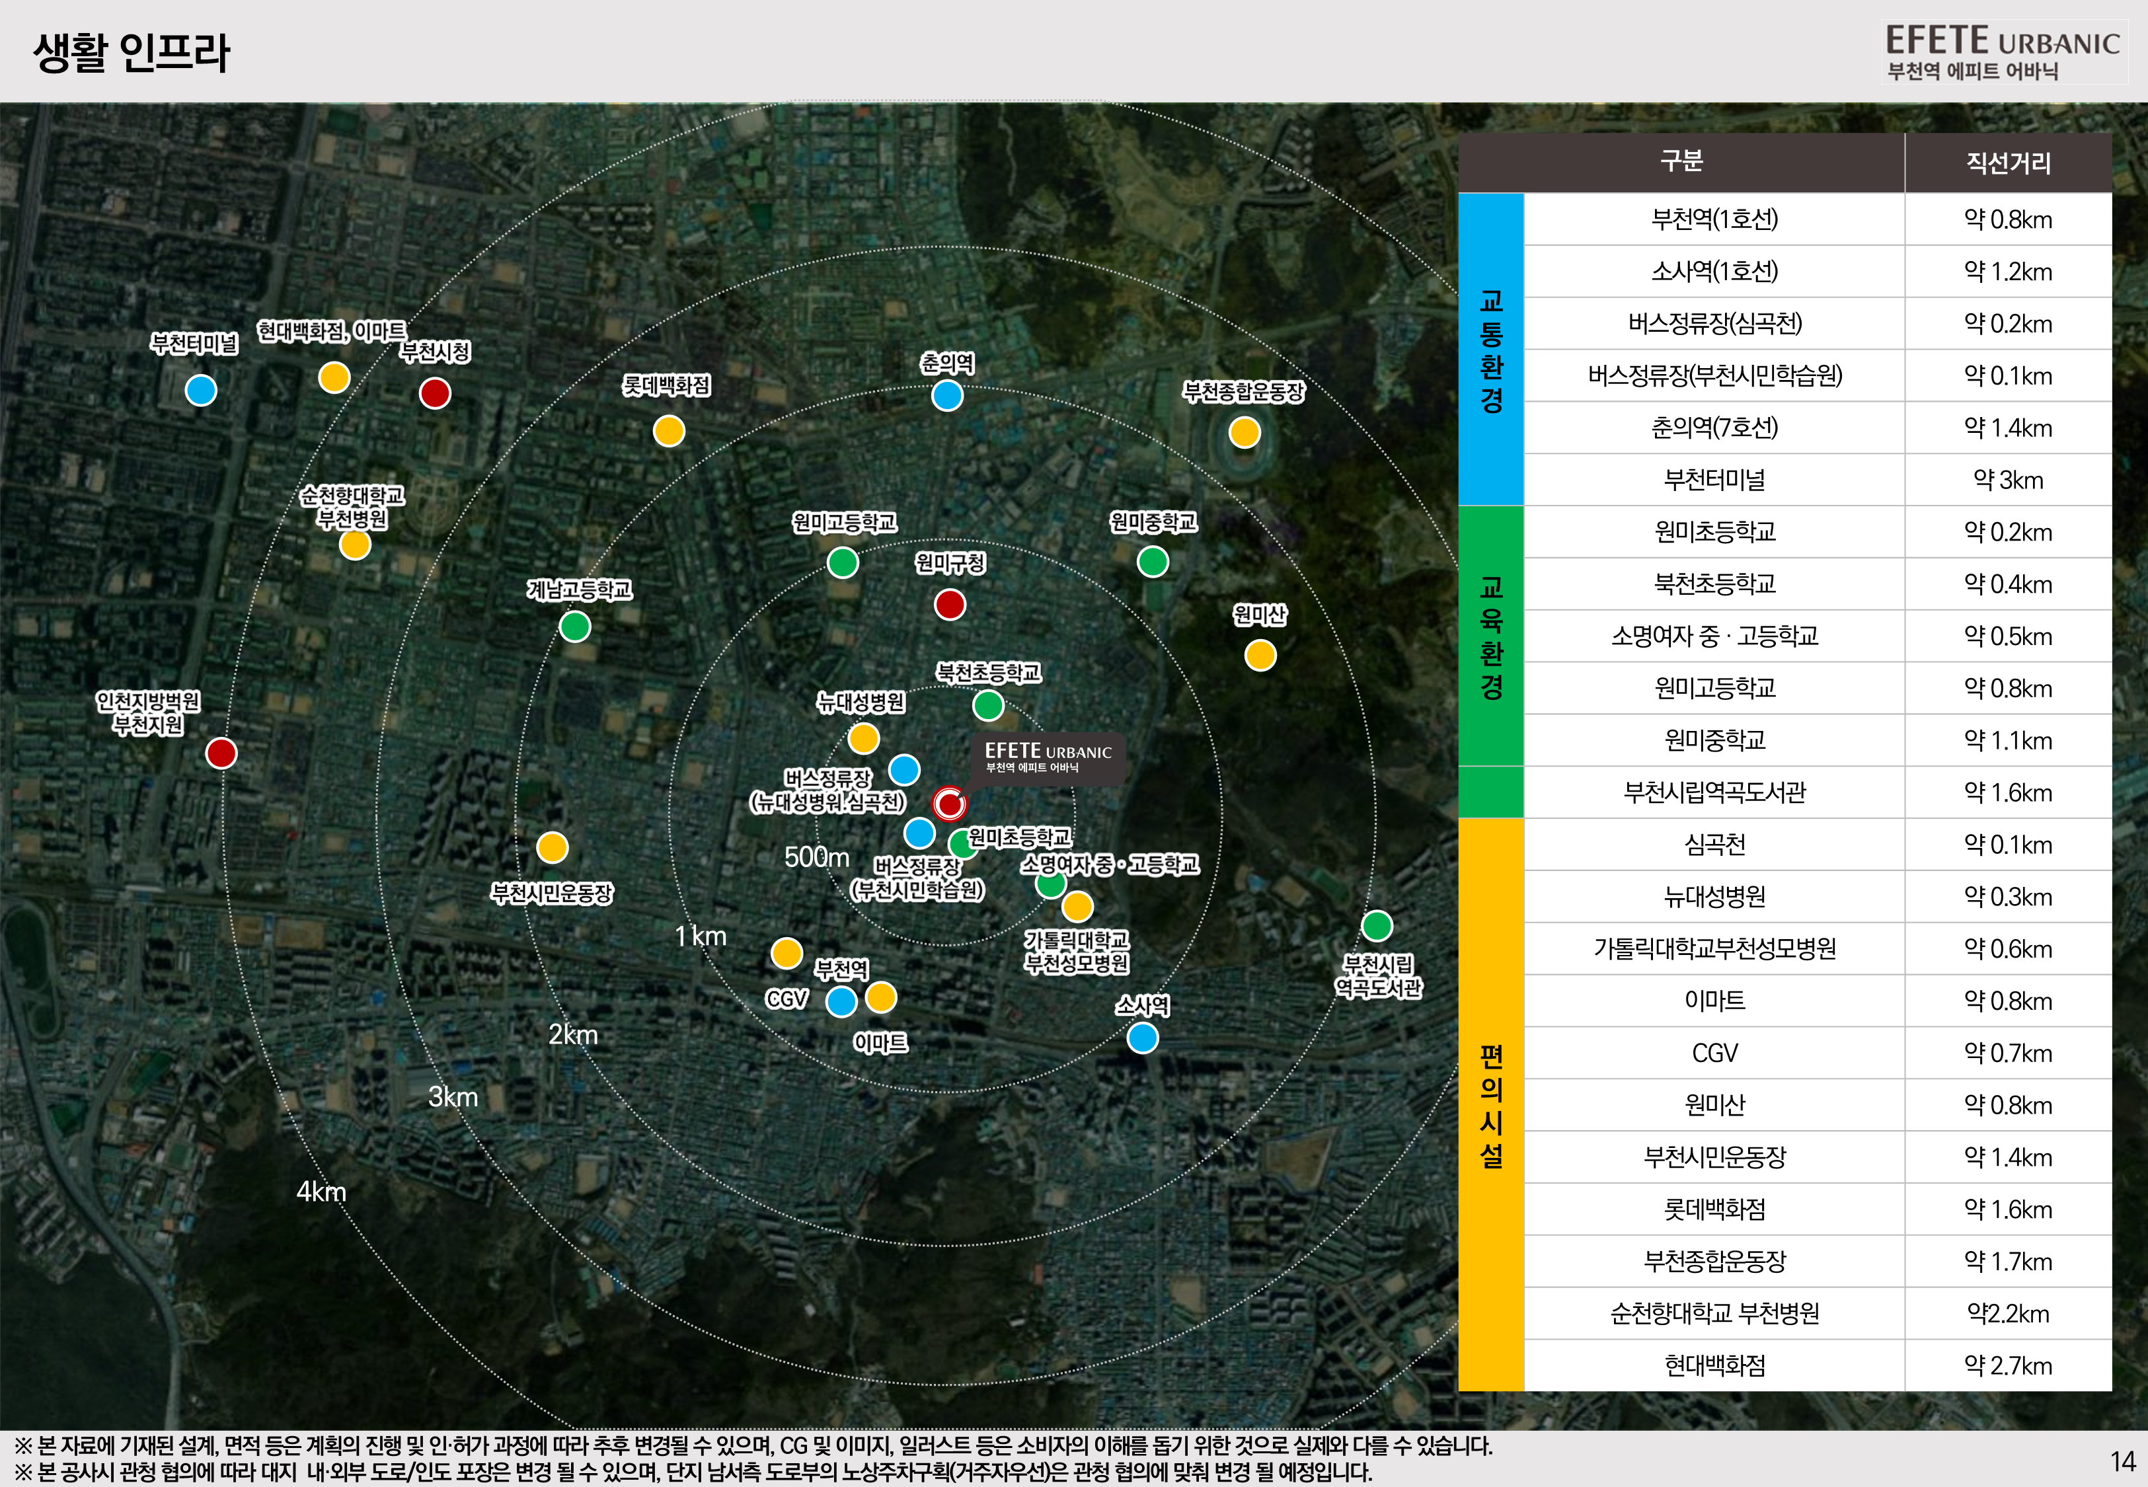The width and height of the screenshot is (2148, 1487).
Task: Click the 직선거리 column header
Action: pyautogui.click(x=2009, y=163)
